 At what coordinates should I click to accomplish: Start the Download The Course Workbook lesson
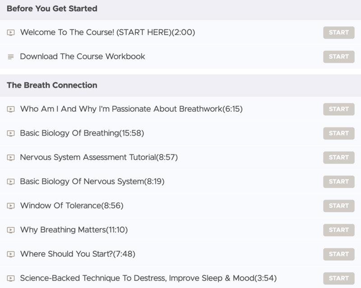coord(339,57)
